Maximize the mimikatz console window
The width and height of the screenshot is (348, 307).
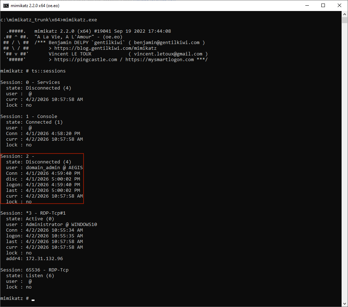click(x=323, y=6)
